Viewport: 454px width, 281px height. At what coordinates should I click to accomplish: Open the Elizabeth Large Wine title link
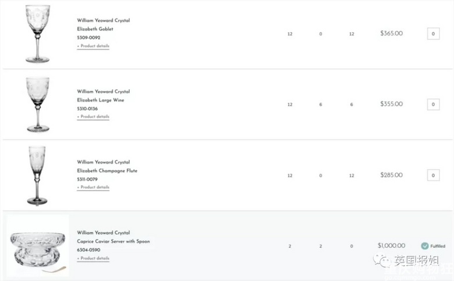pyautogui.click(x=100, y=100)
